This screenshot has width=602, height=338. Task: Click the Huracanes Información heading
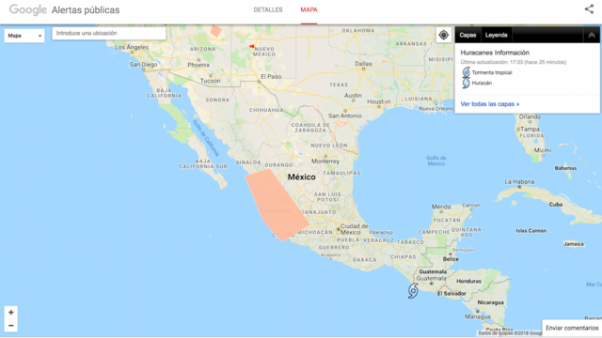click(x=495, y=53)
